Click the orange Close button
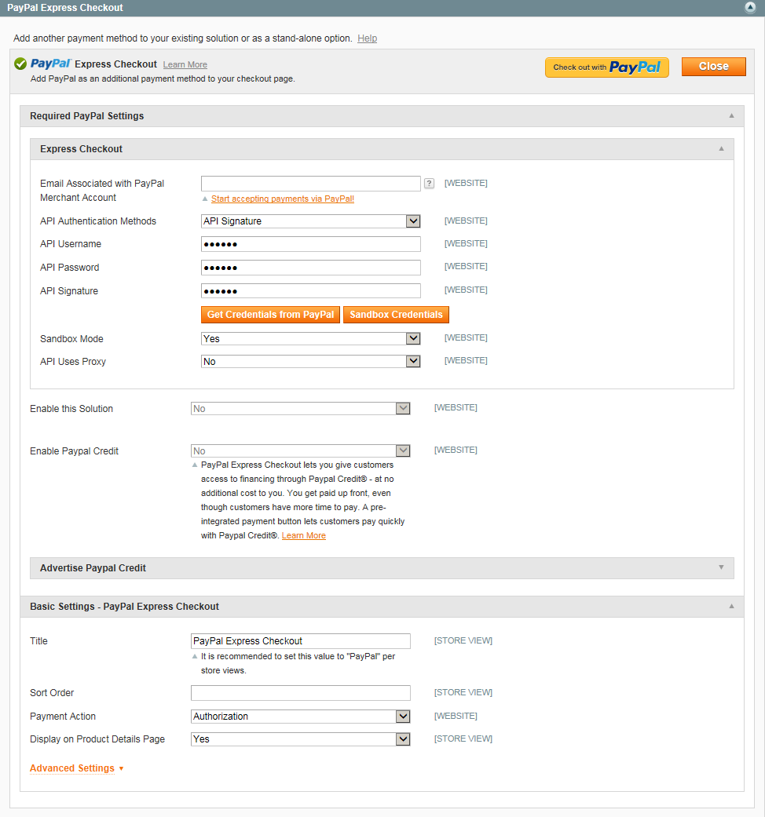Screen dimensions: 765x817 (713, 67)
